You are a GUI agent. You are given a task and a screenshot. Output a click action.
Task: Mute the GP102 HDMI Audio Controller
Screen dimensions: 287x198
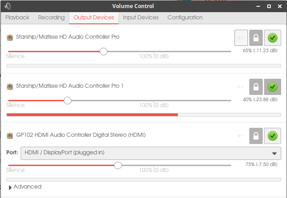[241, 135]
